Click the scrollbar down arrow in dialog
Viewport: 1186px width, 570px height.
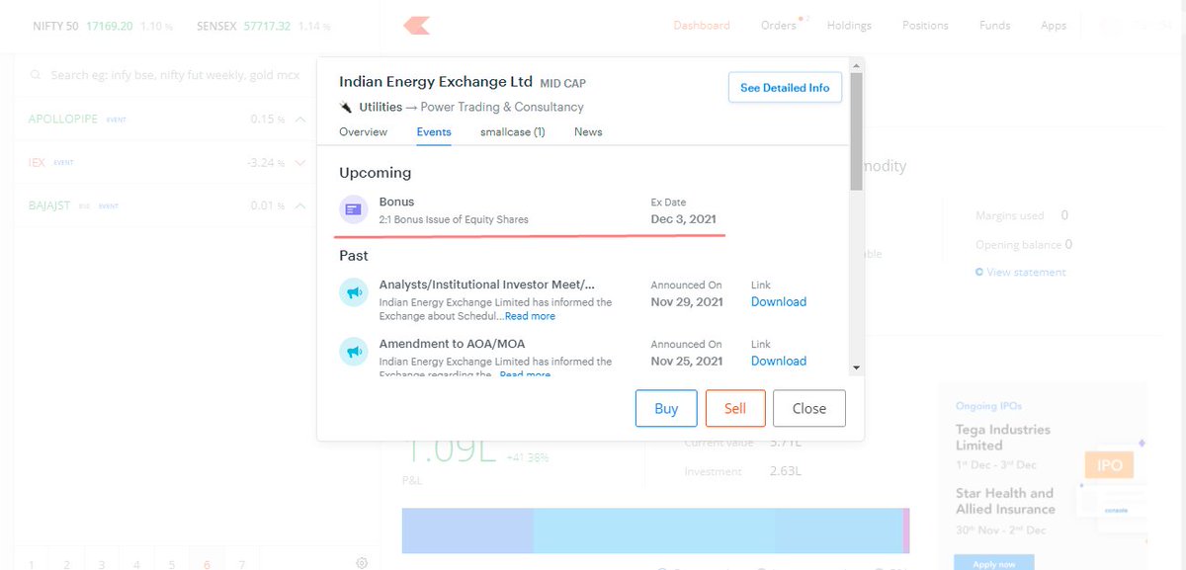856,368
